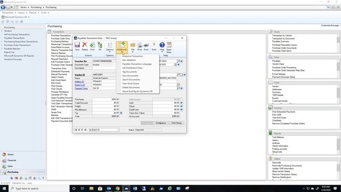Click the Distributions button
Image resolution: width=341 pixels, height=192 pixels.
tap(161, 123)
